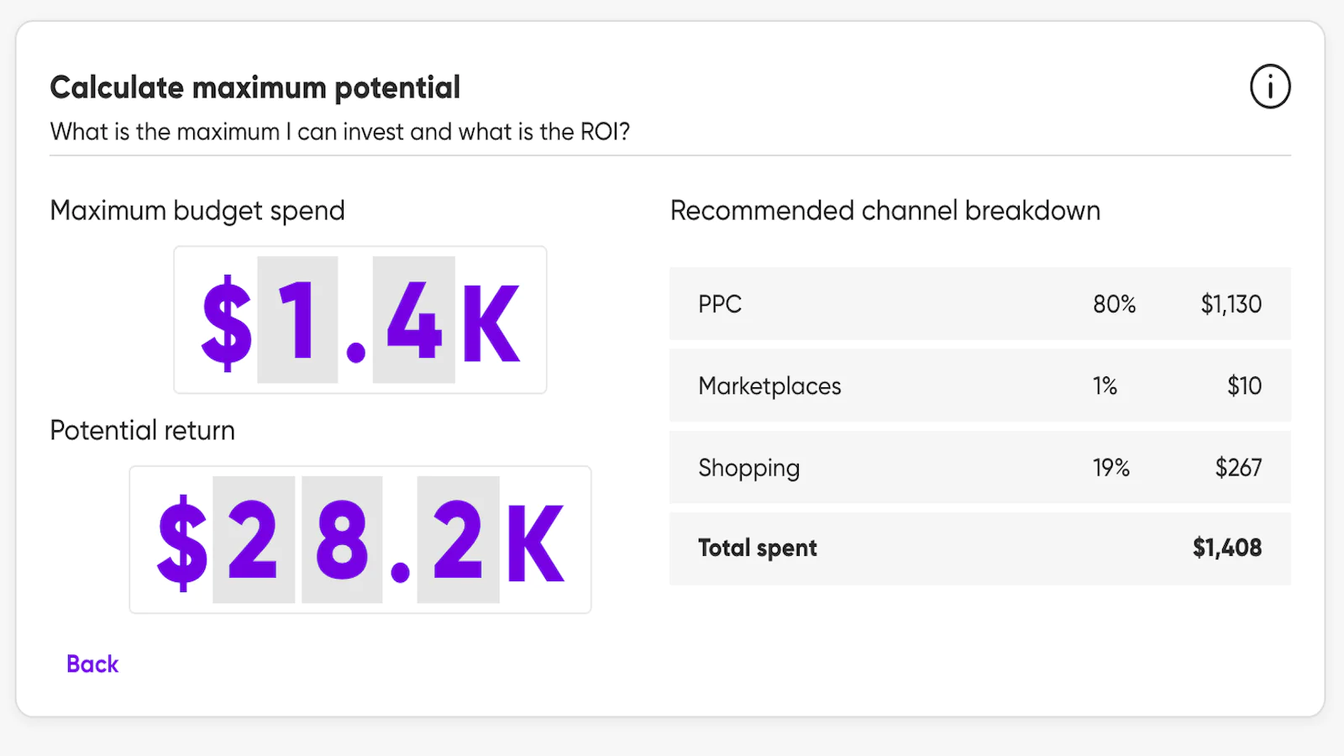The width and height of the screenshot is (1344, 756).
Task: Click the Potential return label
Action: tap(143, 430)
